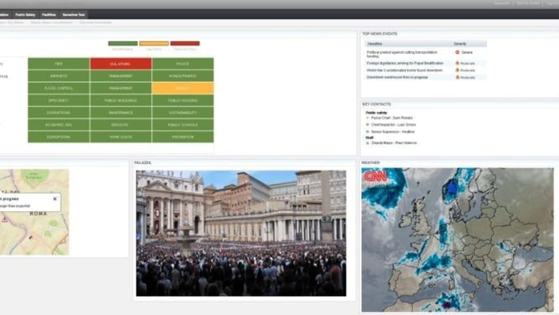Click the red Take Action legend swatch
Viewport: 559px width, 315px height.
click(x=185, y=43)
